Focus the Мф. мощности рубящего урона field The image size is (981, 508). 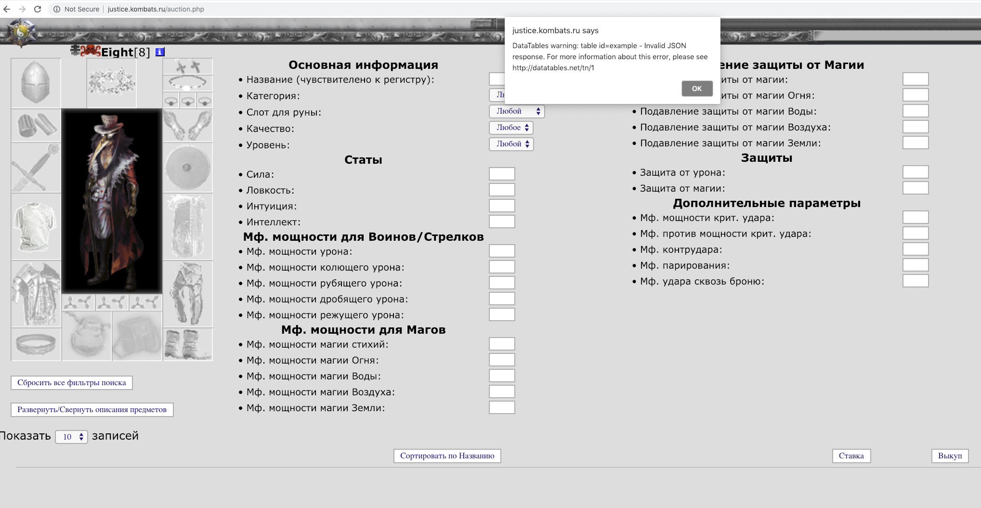click(502, 283)
